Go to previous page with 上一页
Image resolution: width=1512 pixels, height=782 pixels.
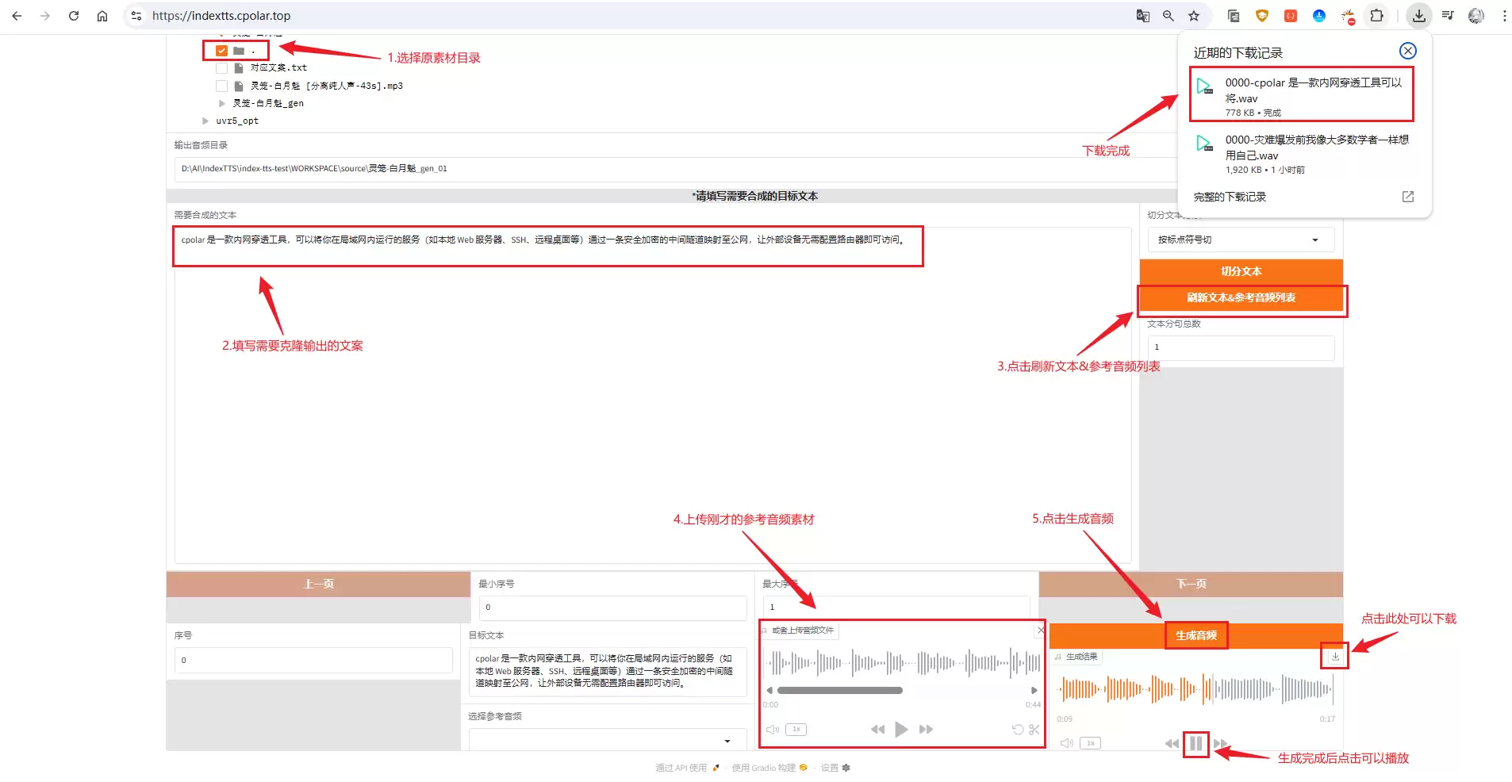pyautogui.click(x=318, y=584)
